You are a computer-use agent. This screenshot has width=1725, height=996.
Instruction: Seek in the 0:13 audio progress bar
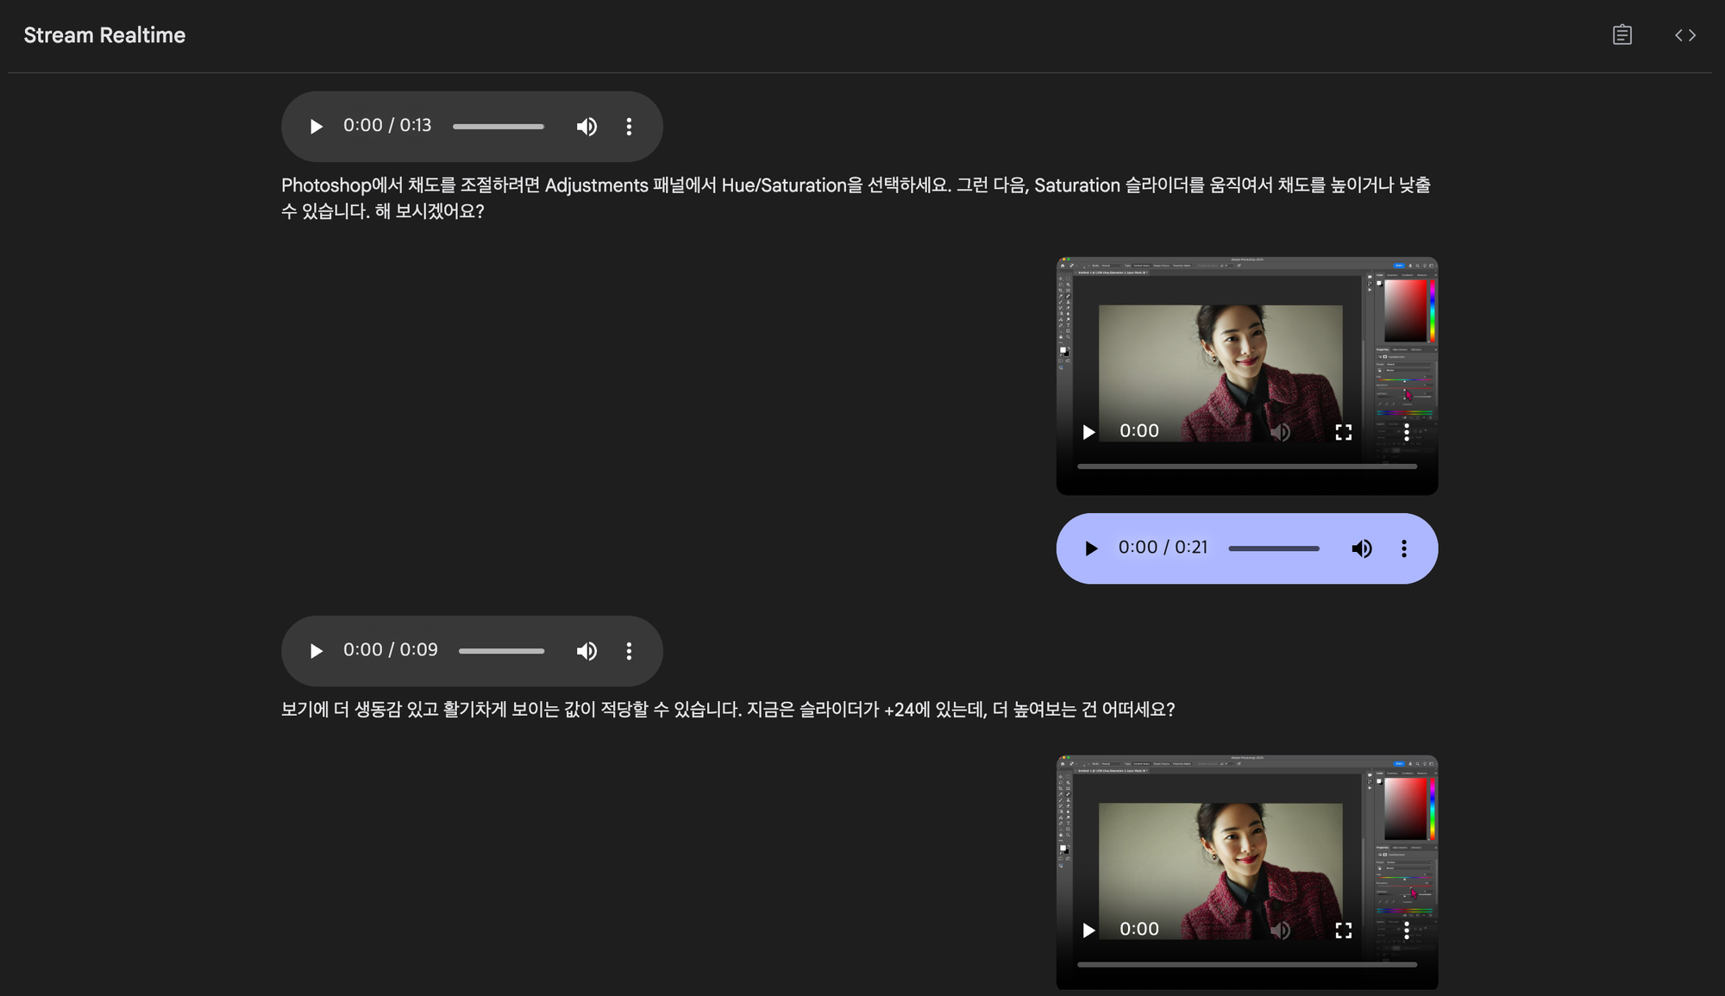[x=498, y=127]
